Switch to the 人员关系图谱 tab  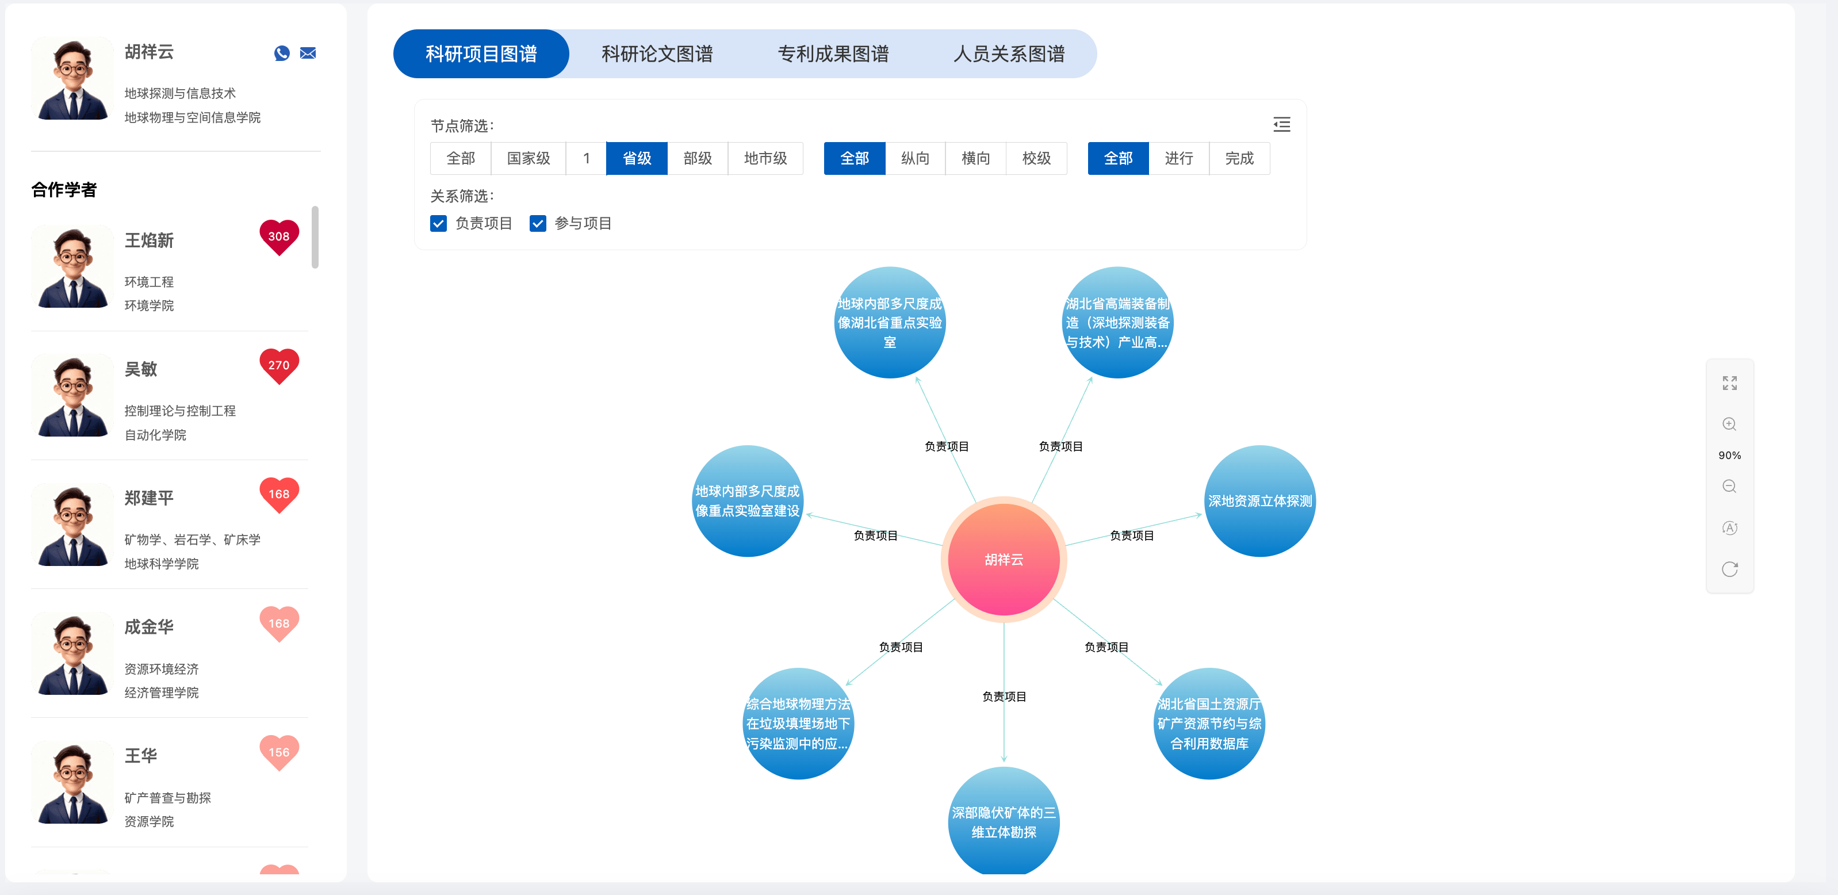(1009, 54)
